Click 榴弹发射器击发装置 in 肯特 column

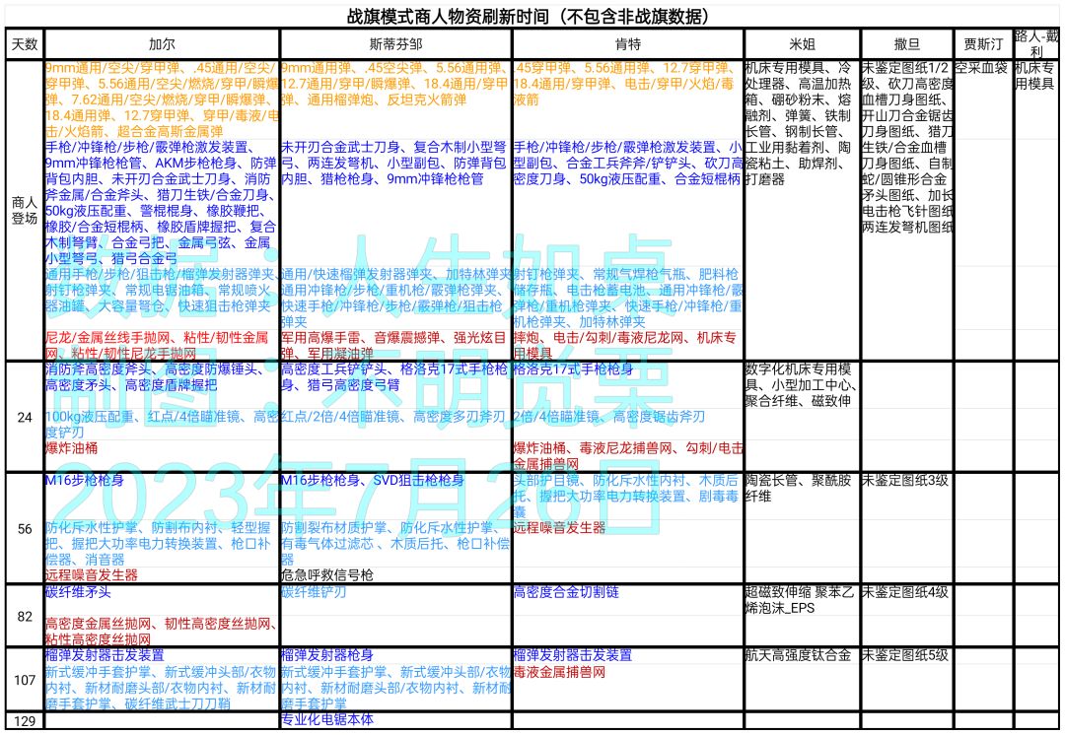573,655
